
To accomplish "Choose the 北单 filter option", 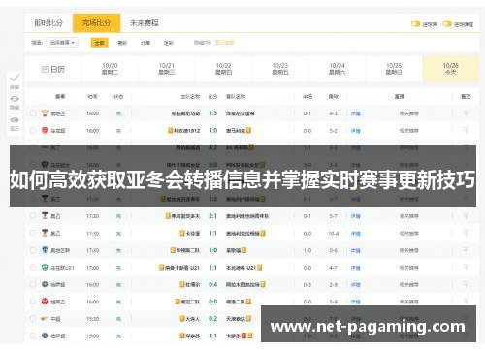I will click(145, 43).
